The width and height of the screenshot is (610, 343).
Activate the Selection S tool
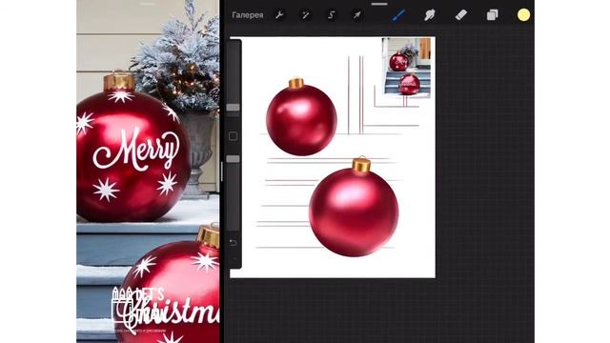click(x=331, y=15)
